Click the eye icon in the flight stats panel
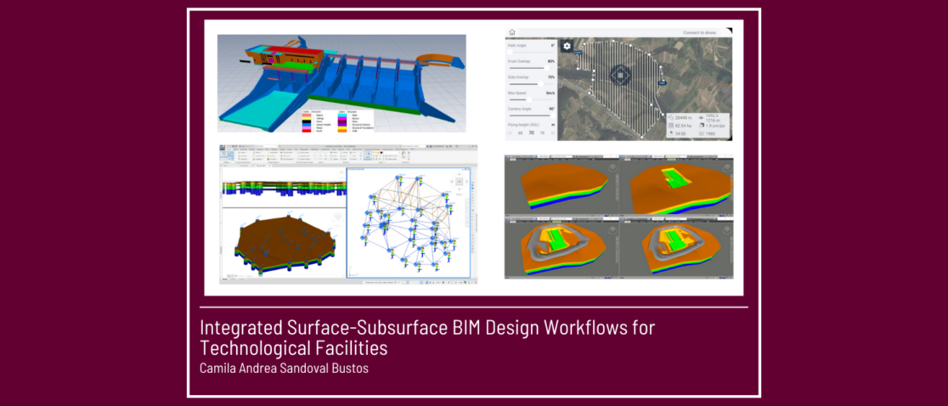This screenshot has width=948, height=406. [702, 116]
